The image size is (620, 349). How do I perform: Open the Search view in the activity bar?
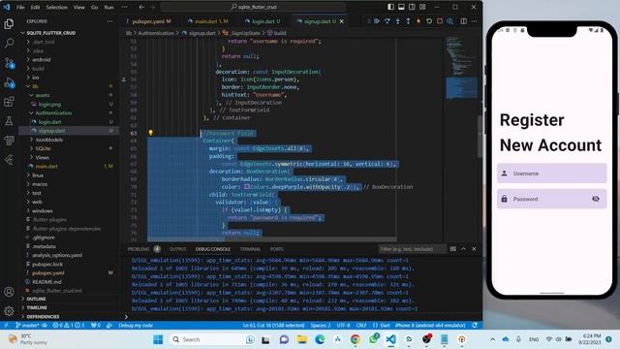point(9,43)
